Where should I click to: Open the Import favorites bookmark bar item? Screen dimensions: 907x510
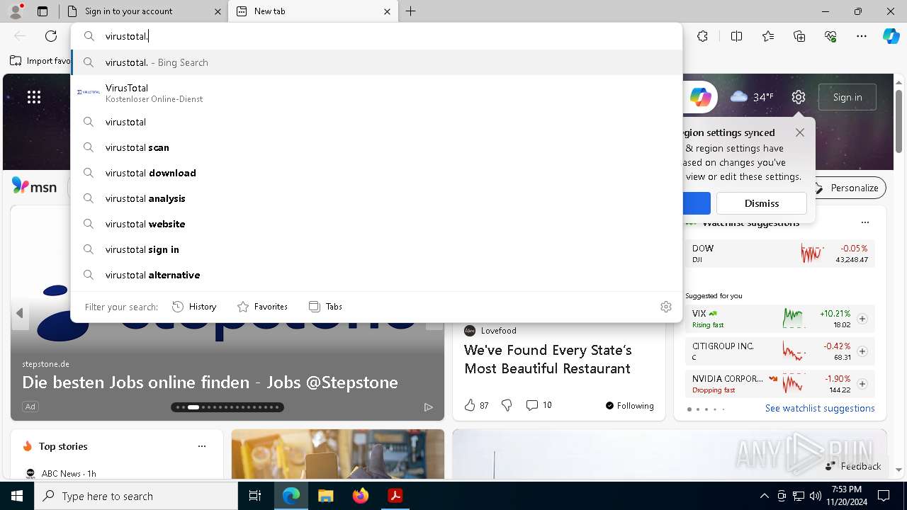point(41,61)
